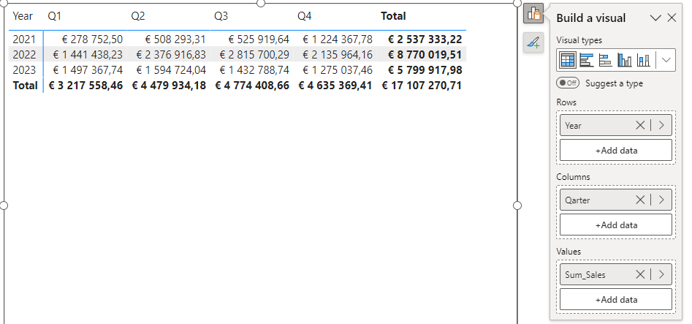Close the Build a visual pane

click(672, 18)
